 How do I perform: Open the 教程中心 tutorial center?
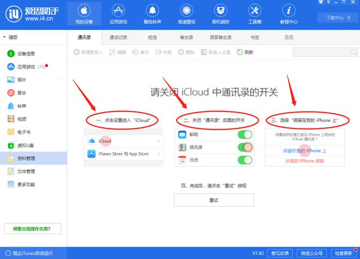(x=289, y=14)
